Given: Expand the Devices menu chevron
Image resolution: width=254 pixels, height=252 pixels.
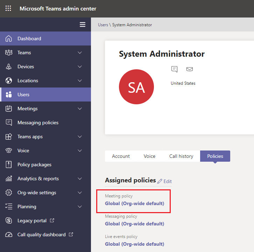Looking at the screenshot, I should (80, 66).
